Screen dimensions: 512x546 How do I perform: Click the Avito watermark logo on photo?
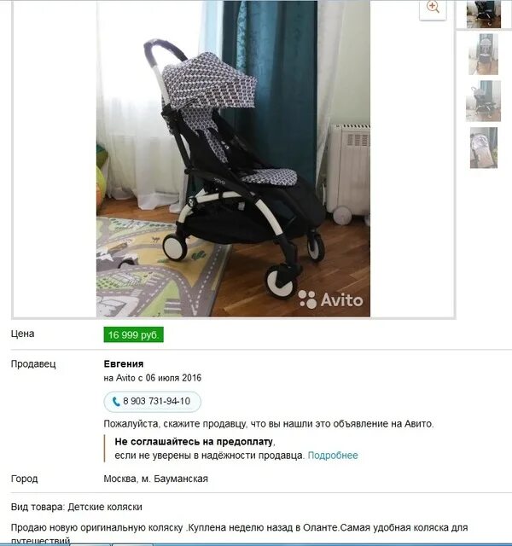click(330, 299)
